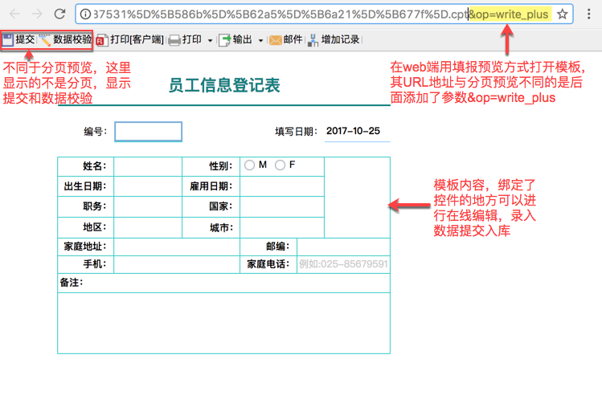The height and width of the screenshot is (408, 602).
Task: Reload the page with the refresh icon
Action: point(59,14)
